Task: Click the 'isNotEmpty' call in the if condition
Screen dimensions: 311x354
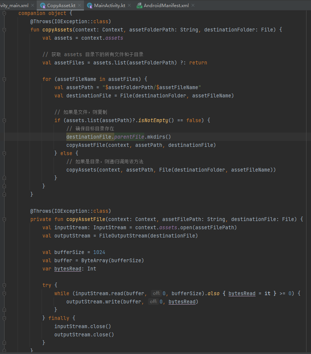Action: tap(153, 120)
